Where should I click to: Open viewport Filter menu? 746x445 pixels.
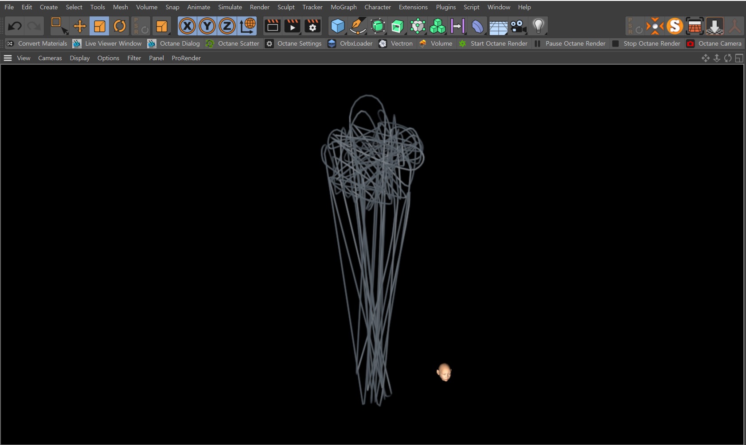click(134, 58)
